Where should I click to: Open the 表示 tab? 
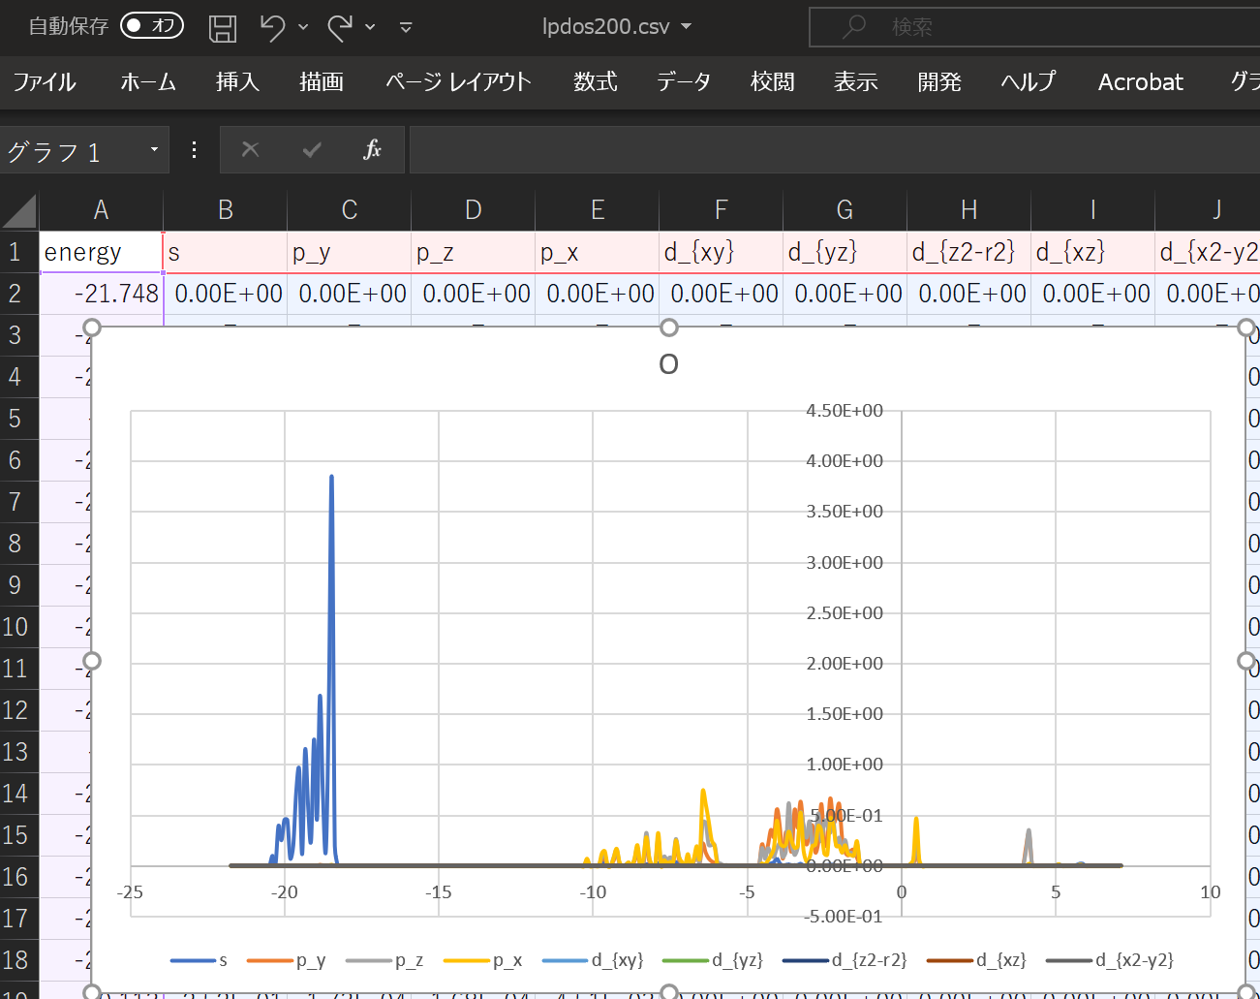(x=856, y=82)
